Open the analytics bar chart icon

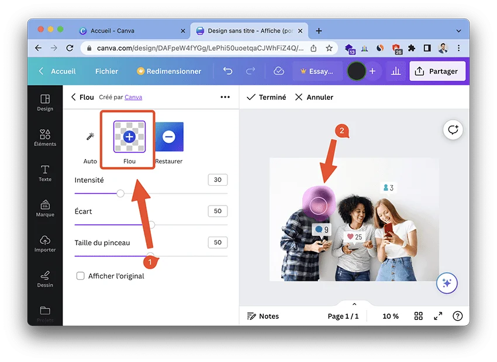click(x=396, y=71)
